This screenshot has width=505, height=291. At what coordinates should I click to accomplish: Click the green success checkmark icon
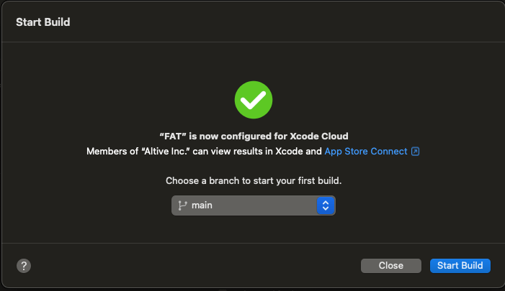pos(254,100)
